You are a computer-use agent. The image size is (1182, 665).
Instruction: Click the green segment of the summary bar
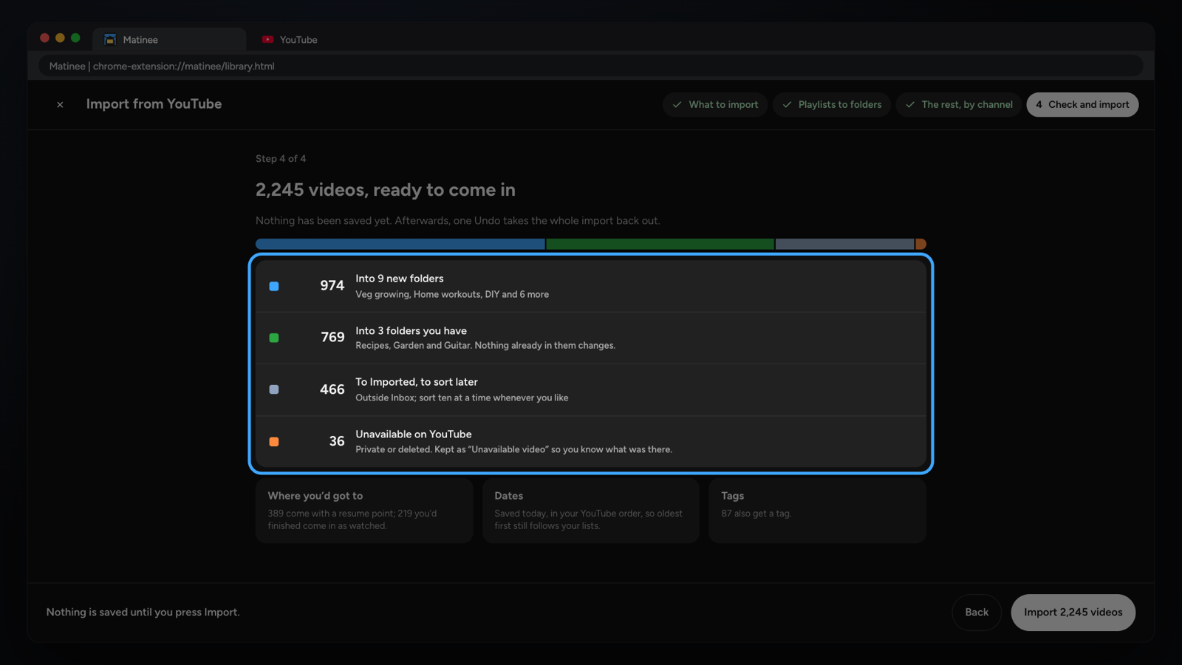click(x=660, y=244)
